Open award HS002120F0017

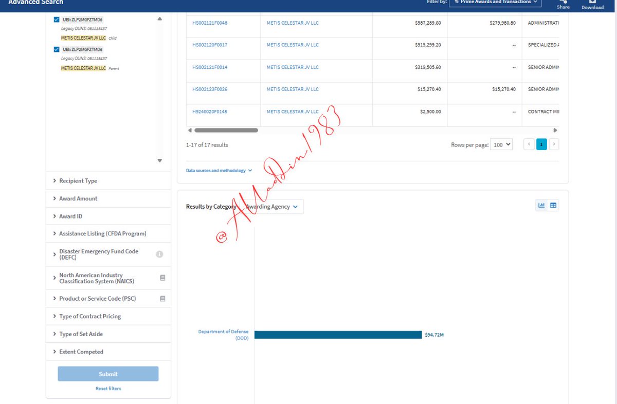[210, 45]
